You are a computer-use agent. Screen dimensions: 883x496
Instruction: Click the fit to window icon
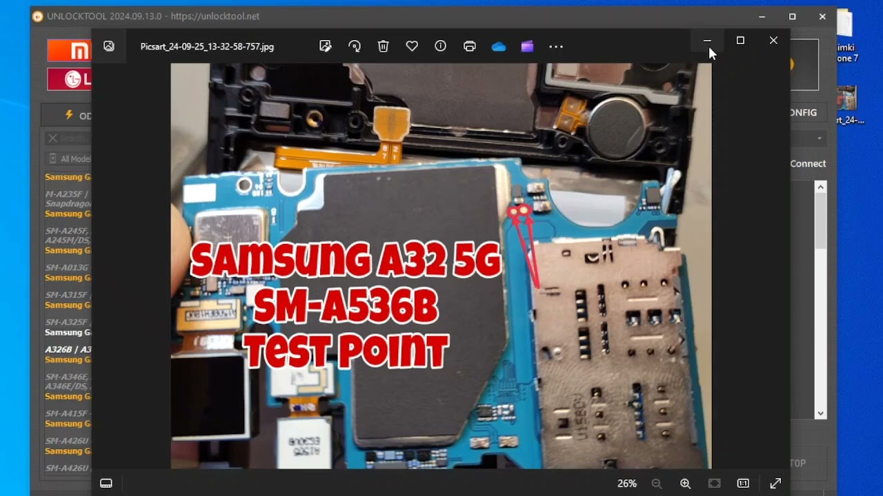(x=715, y=484)
